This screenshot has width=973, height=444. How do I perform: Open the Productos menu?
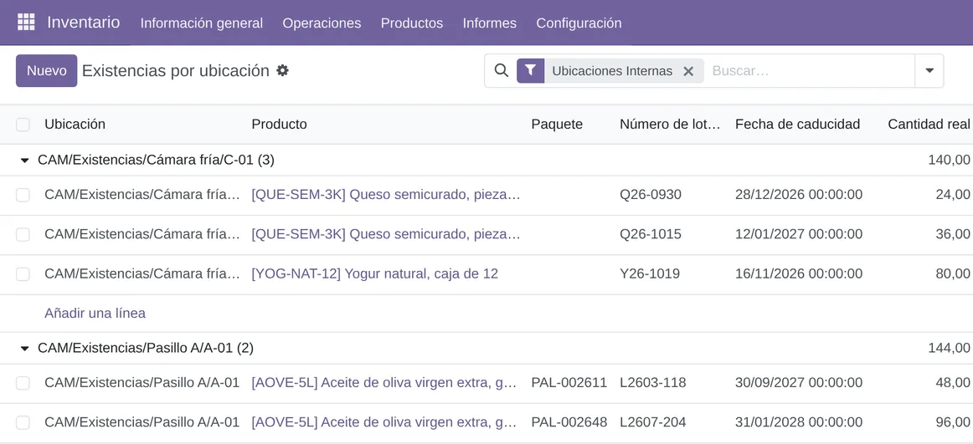[412, 23]
